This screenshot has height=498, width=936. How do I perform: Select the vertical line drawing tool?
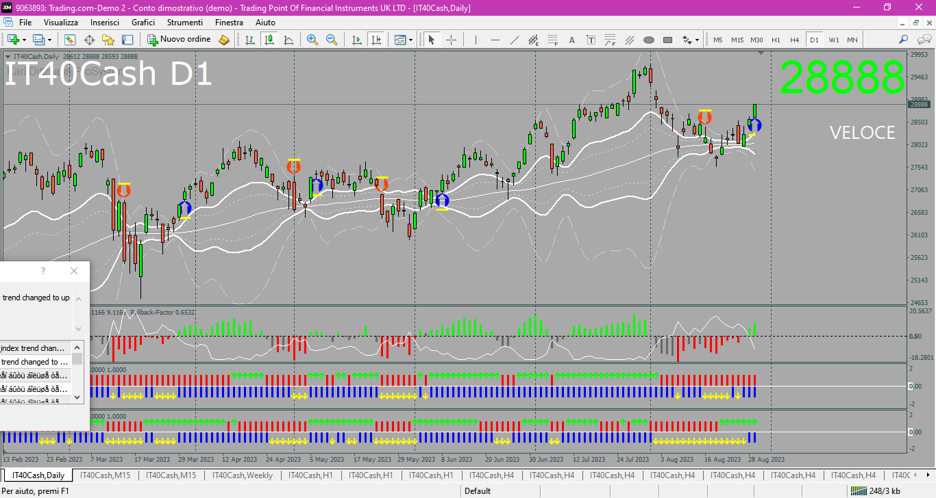click(476, 40)
